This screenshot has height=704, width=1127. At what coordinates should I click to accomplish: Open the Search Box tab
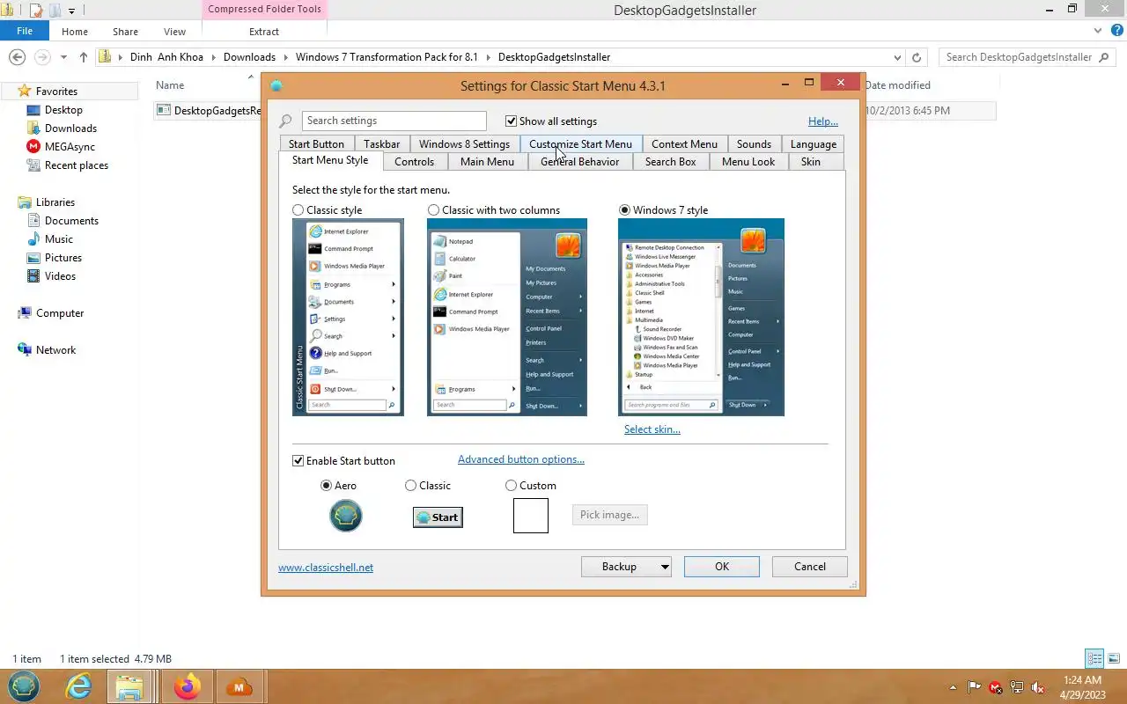pyautogui.click(x=670, y=162)
